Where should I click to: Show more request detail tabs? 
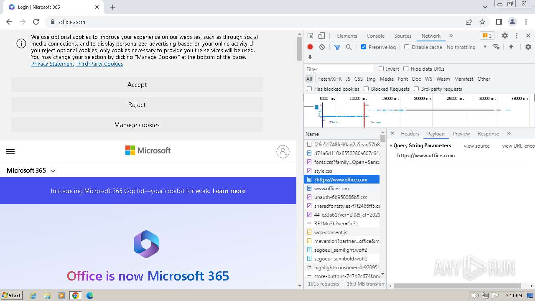[509, 133]
